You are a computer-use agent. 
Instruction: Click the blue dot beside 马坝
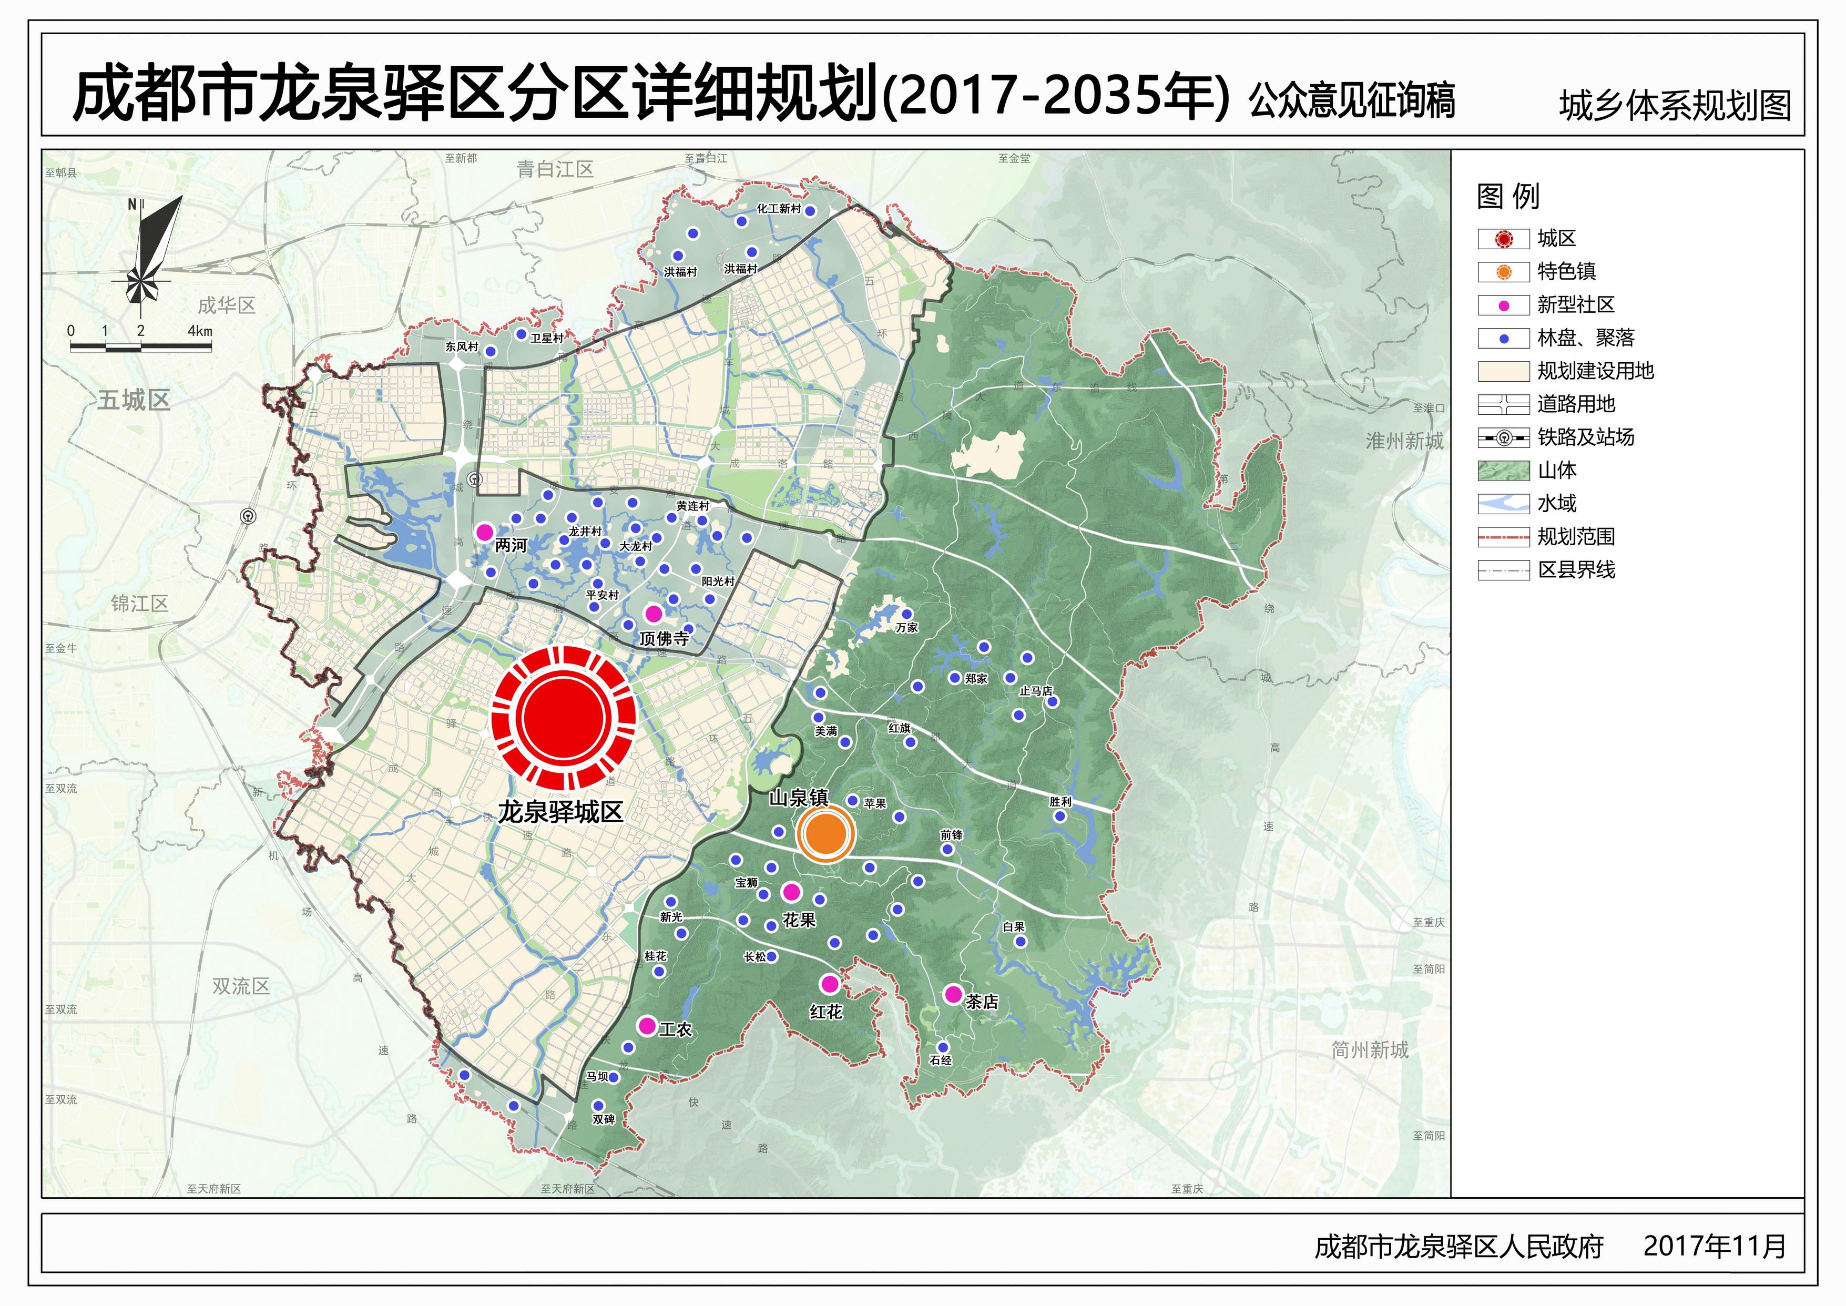(x=614, y=1078)
